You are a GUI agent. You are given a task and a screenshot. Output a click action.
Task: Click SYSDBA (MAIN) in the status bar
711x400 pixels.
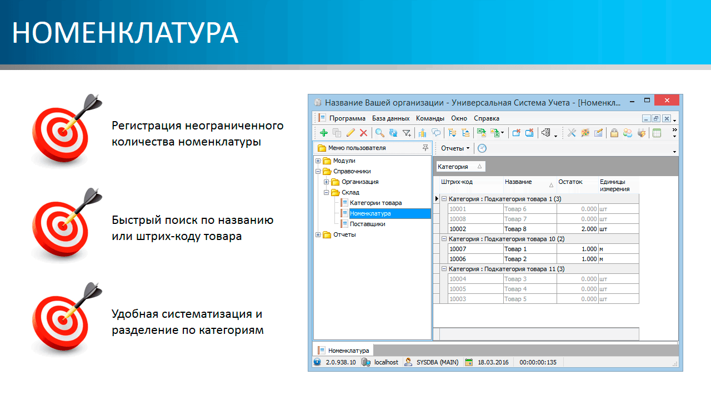click(437, 362)
